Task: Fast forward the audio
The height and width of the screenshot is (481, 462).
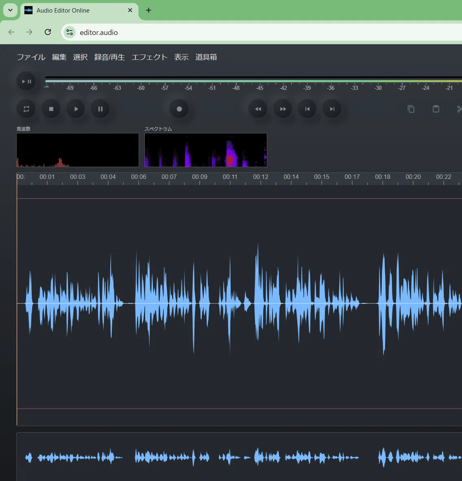Action: pos(283,109)
